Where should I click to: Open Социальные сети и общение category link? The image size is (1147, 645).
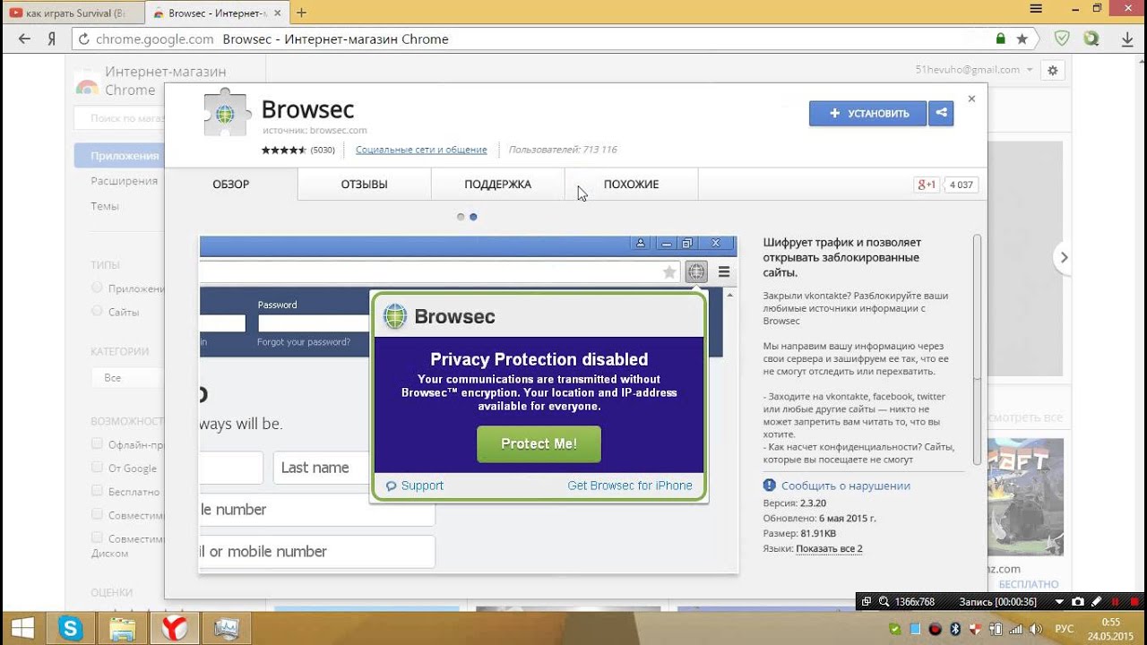(x=421, y=150)
